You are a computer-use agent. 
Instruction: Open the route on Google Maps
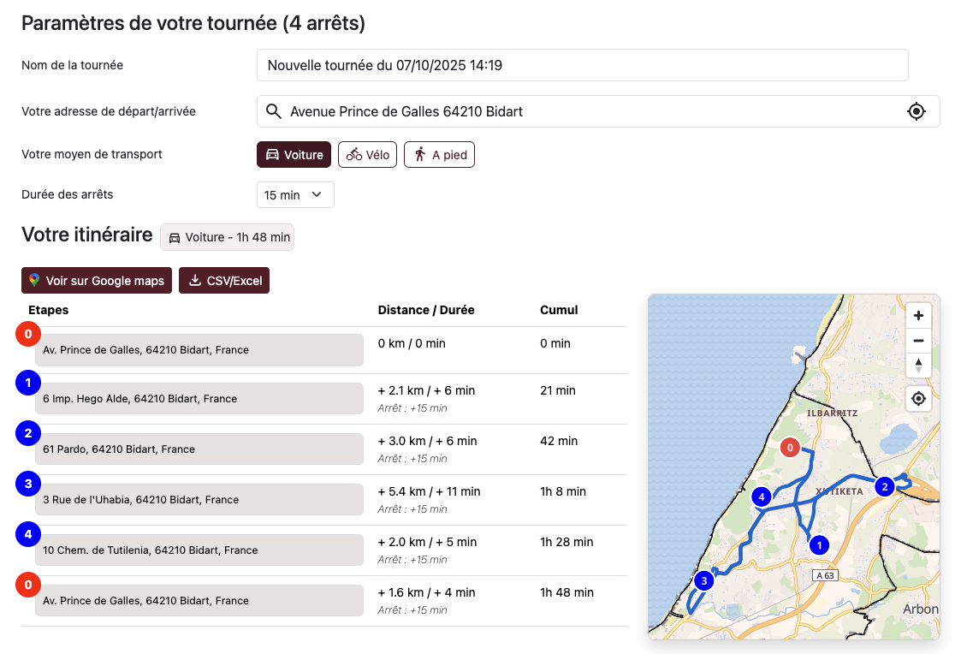coord(97,281)
